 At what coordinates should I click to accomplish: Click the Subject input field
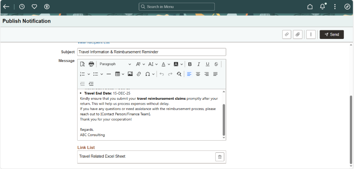click(151, 52)
